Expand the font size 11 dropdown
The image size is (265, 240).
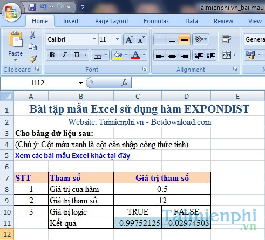(117, 39)
